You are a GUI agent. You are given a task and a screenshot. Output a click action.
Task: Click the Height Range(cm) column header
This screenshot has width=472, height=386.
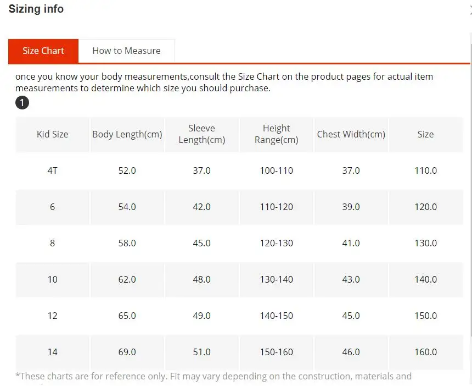point(276,134)
